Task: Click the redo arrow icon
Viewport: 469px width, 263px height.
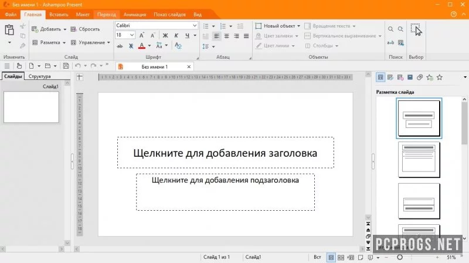Action: pyautogui.click(x=93, y=66)
